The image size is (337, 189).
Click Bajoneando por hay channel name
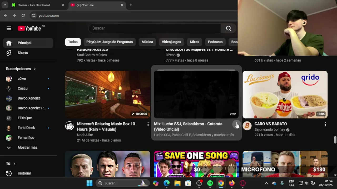270,129
